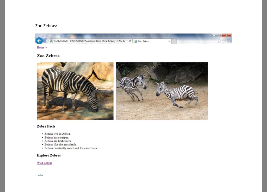The height and width of the screenshot is (192, 267).
Task: Click the Home house icon
Action: (x=219, y=41)
